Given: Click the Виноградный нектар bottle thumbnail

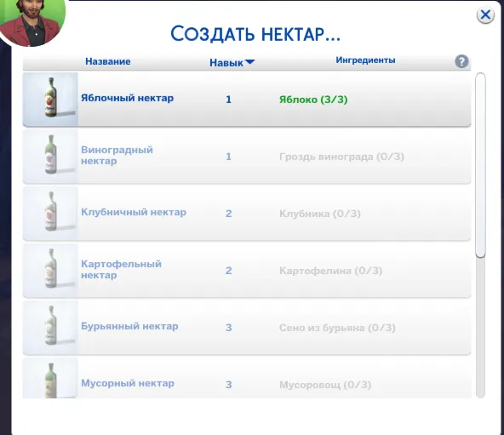Looking at the screenshot, I should (x=50, y=157).
